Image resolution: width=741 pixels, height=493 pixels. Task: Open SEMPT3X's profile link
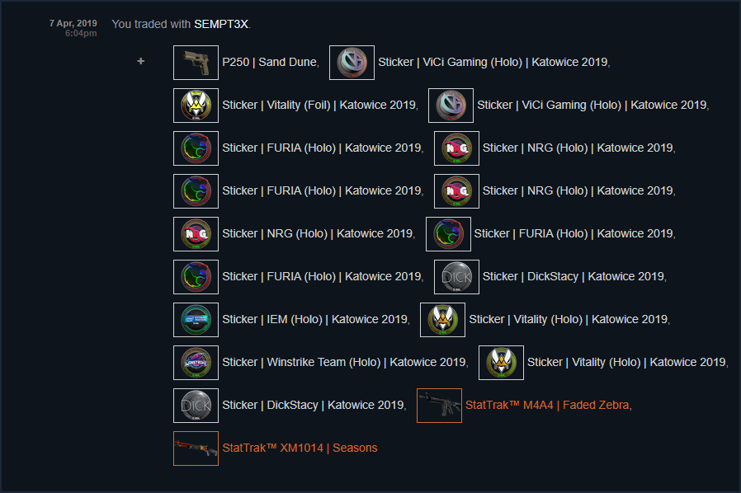(220, 24)
